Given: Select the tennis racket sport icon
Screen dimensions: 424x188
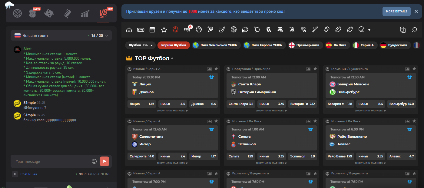Looking at the screenshot, I should click(x=210, y=29).
